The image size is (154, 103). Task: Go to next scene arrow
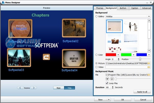pos(34,88)
